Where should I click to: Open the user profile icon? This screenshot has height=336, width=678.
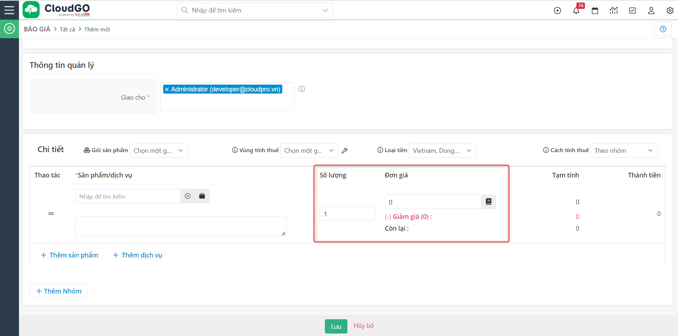click(651, 10)
